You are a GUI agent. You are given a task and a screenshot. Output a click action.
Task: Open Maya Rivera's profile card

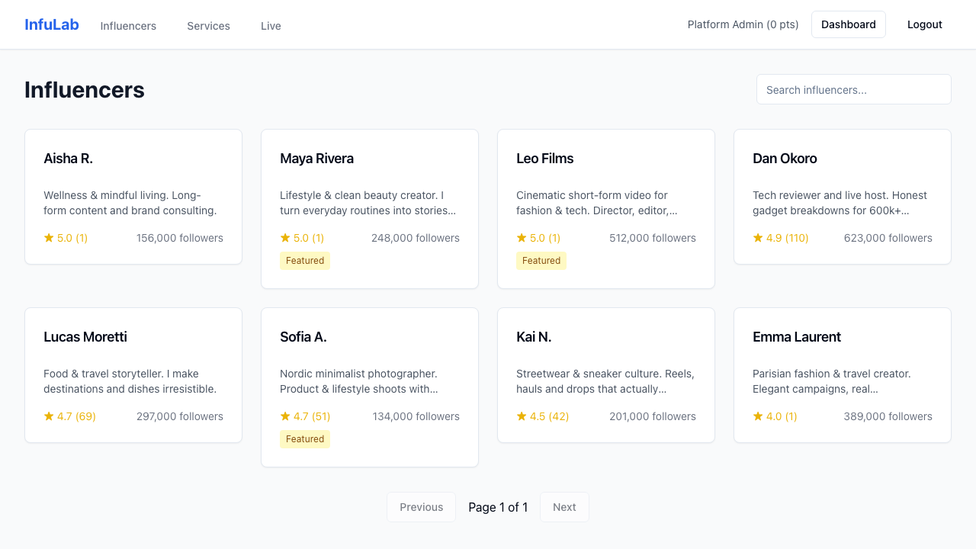(370, 209)
